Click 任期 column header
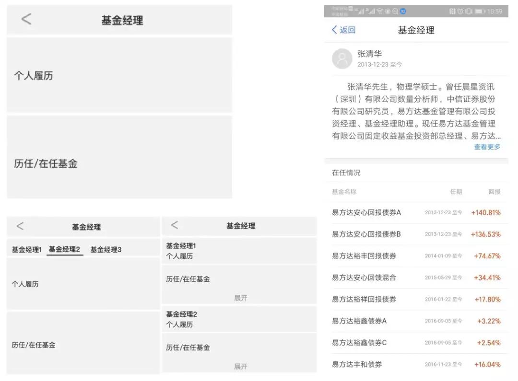Image resolution: width=518 pixels, height=381 pixels. (x=456, y=192)
